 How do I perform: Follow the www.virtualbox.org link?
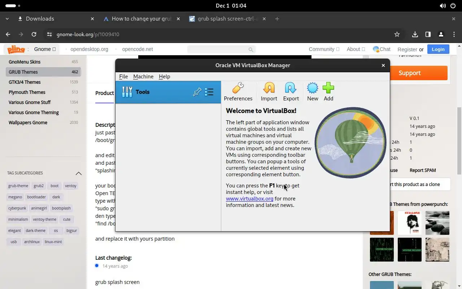coord(249,198)
